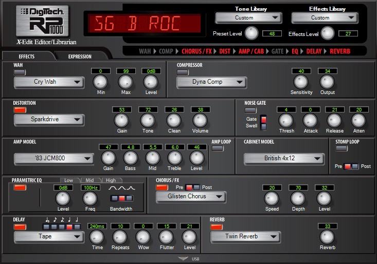Click the GATE block in signal chain

[277, 51]
